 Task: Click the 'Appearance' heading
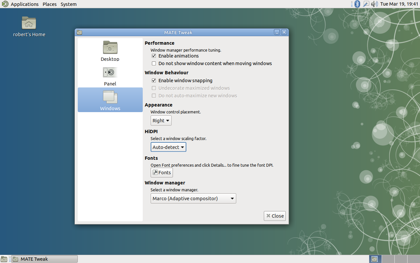point(158,105)
